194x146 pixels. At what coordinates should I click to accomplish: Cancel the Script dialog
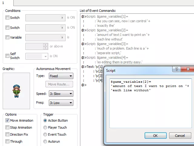tap(180, 135)
